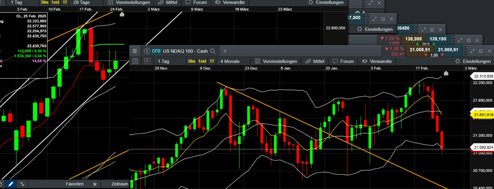This screenshot has height=189, width=494.
Task: Click the buy price 139,195
Action: tap(438, 39)
